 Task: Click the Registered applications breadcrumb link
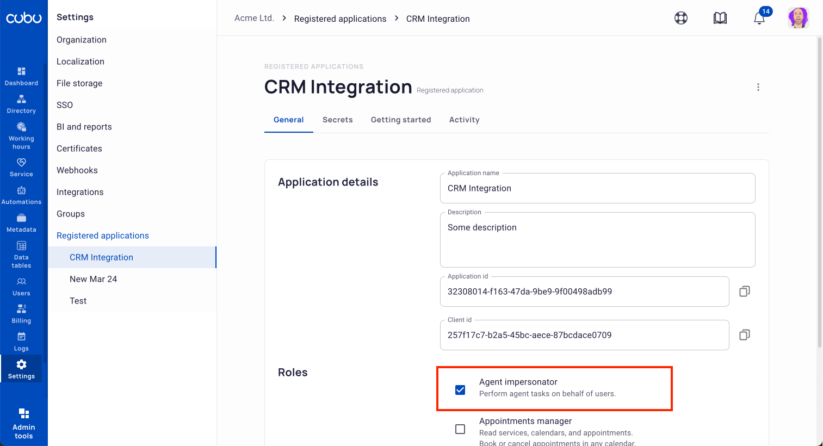pyautogui.click(x=340, y=18)
